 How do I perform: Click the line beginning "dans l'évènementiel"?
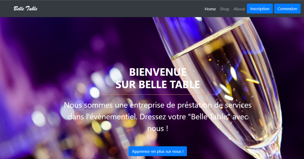point(158,117)
